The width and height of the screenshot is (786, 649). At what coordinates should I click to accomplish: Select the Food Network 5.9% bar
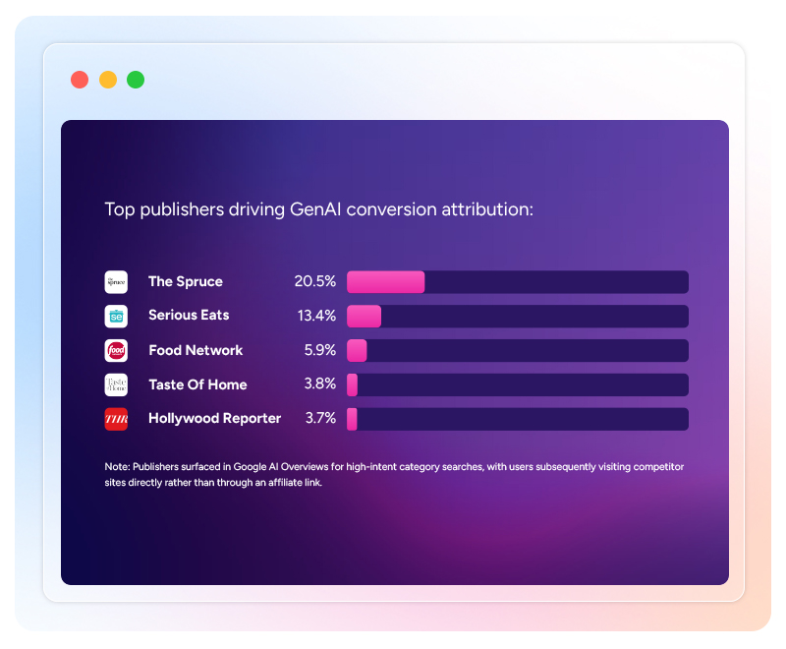pyautogui.click(x=517, y=351)
